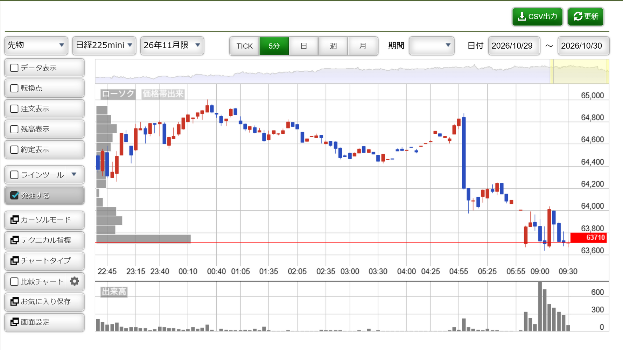Switch to the TICK timeframe tab
This screenshot has height=350, width=623.
click(x=244, y=46)
